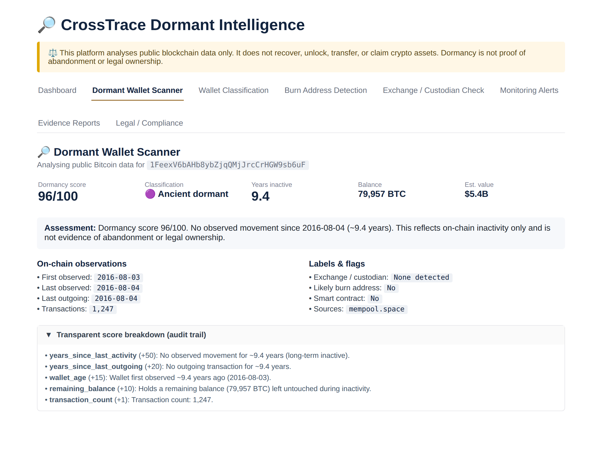Switch to the Wallet Classification tab
Viewport: 602px width, 475px height.
[233, 91]
